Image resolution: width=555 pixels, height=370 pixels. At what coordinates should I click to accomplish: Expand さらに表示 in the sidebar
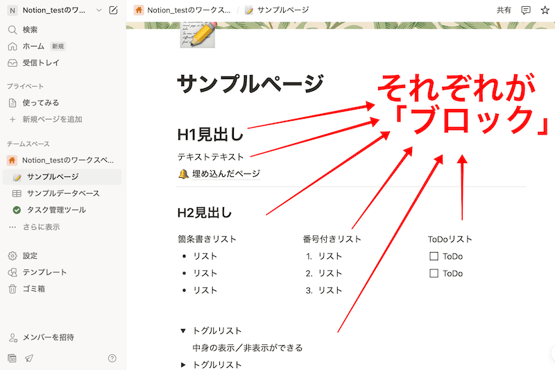(42, 226)
